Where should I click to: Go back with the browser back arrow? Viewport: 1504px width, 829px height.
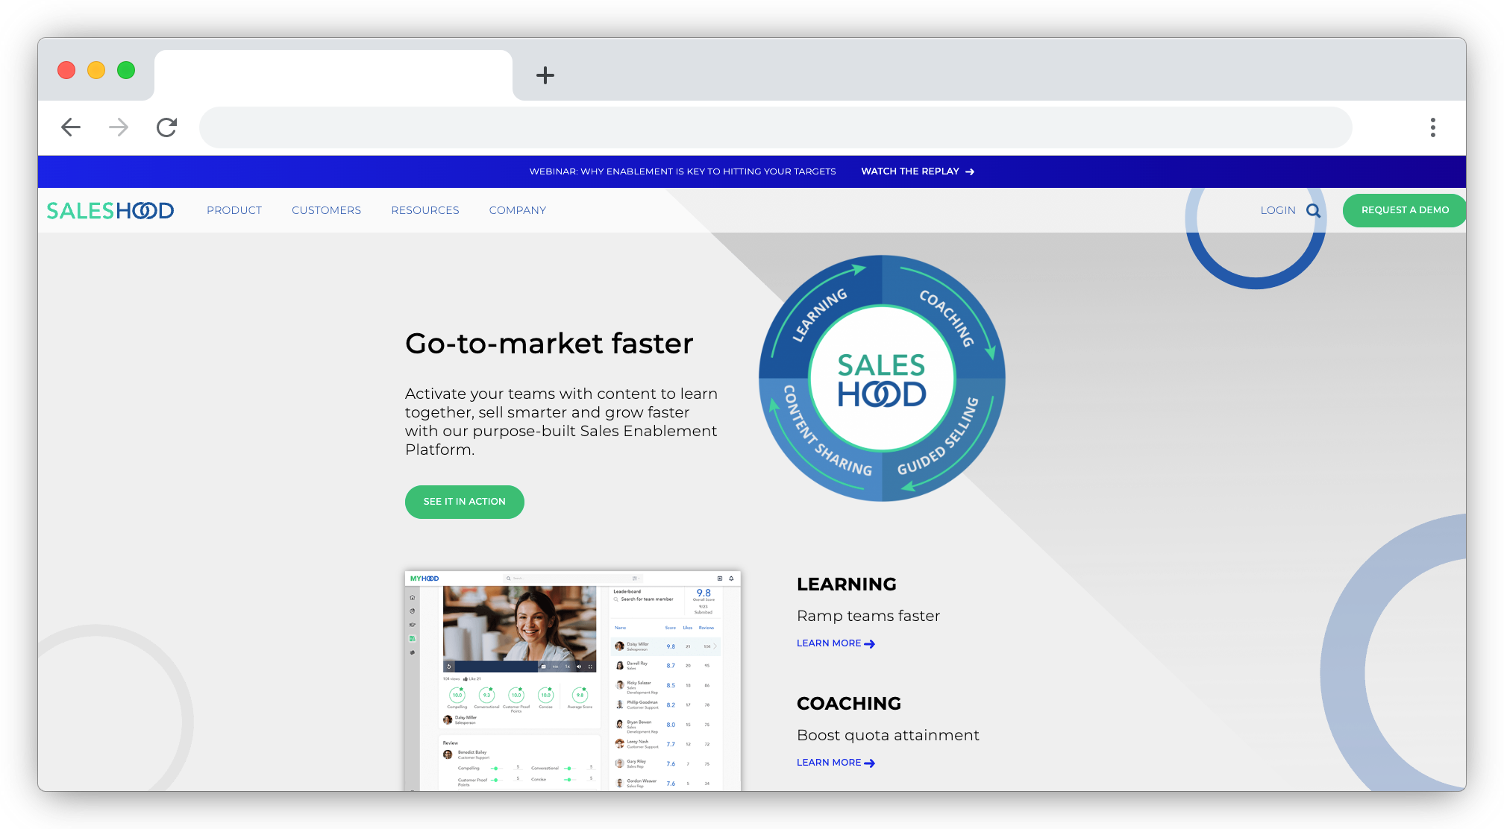pos(71,127)
